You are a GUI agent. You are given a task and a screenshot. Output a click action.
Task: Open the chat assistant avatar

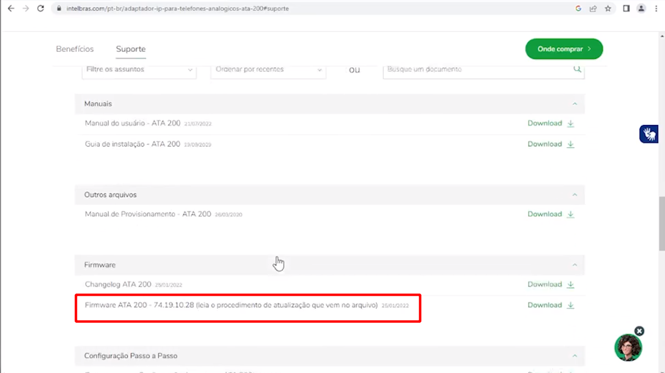click(628, 348)
